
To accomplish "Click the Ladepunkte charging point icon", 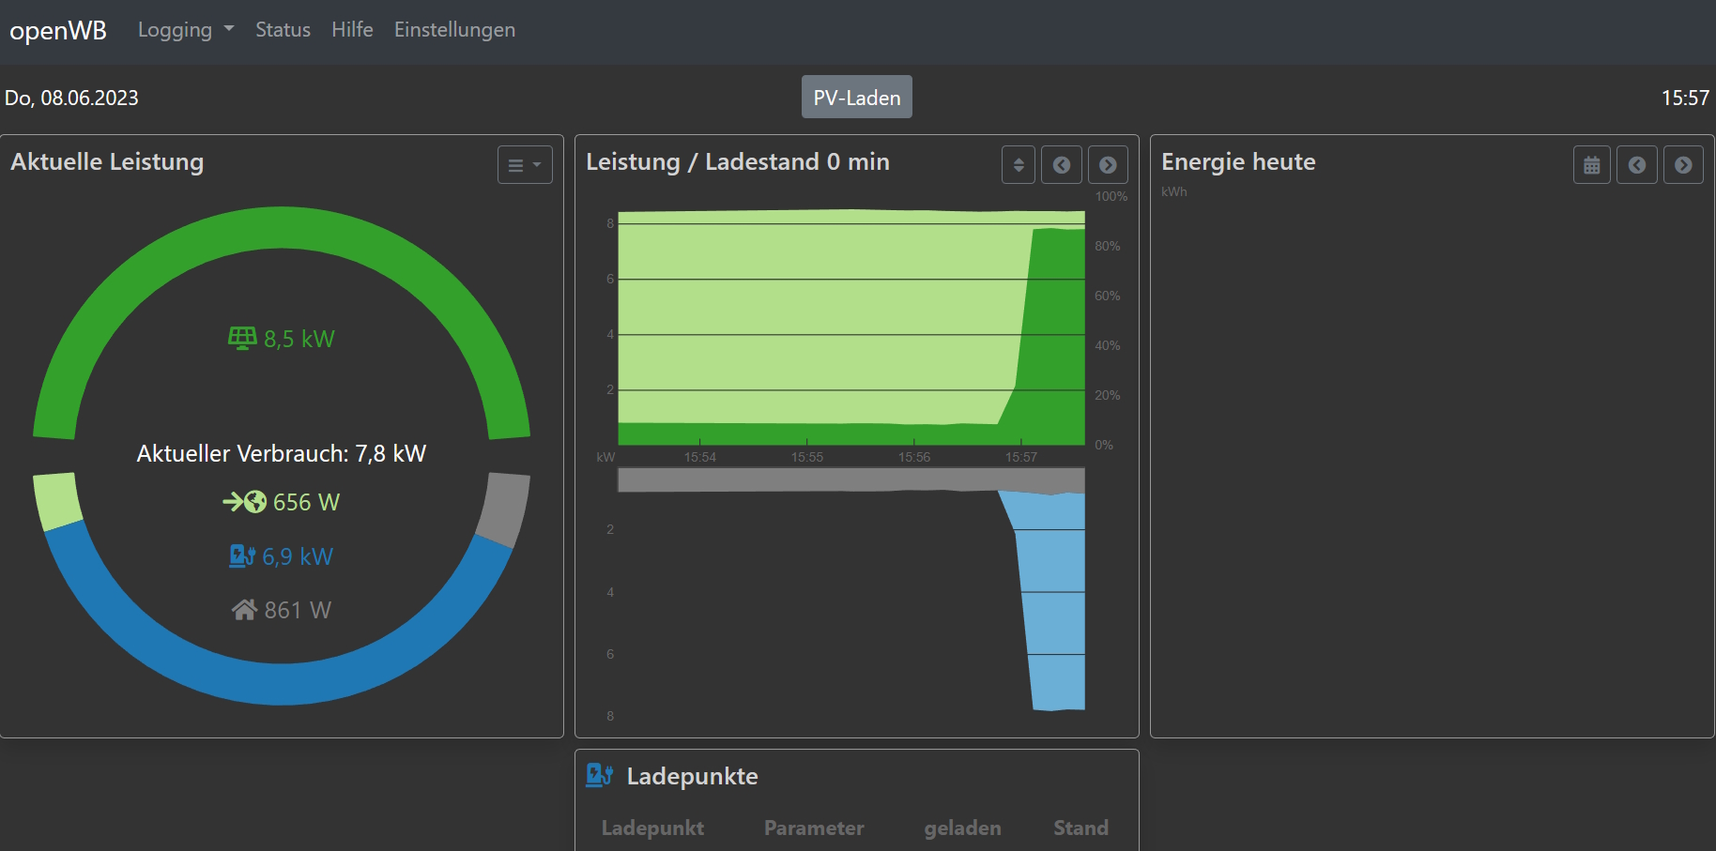I will pos(600,775).
